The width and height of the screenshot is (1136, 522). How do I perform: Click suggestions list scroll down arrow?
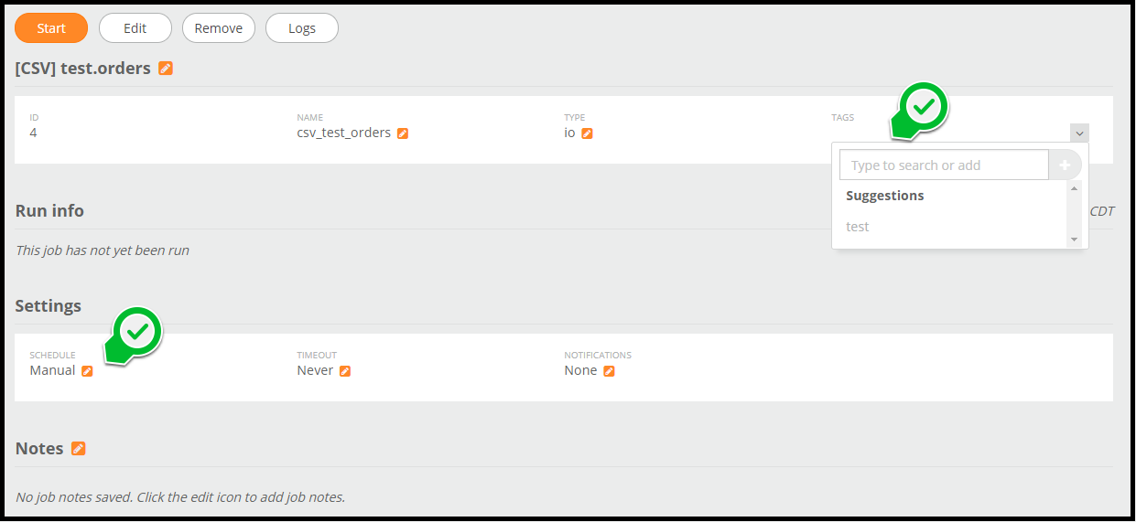1075,240
